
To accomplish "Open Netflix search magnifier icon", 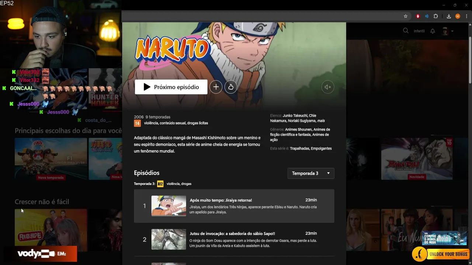I will [x=406, y=31].
